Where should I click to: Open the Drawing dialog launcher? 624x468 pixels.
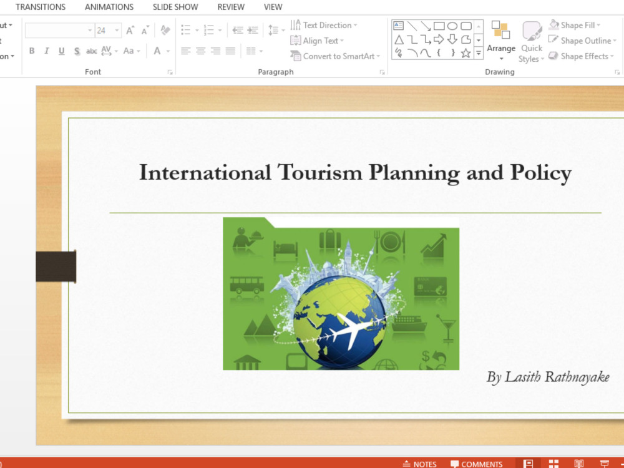pos(617,72)
